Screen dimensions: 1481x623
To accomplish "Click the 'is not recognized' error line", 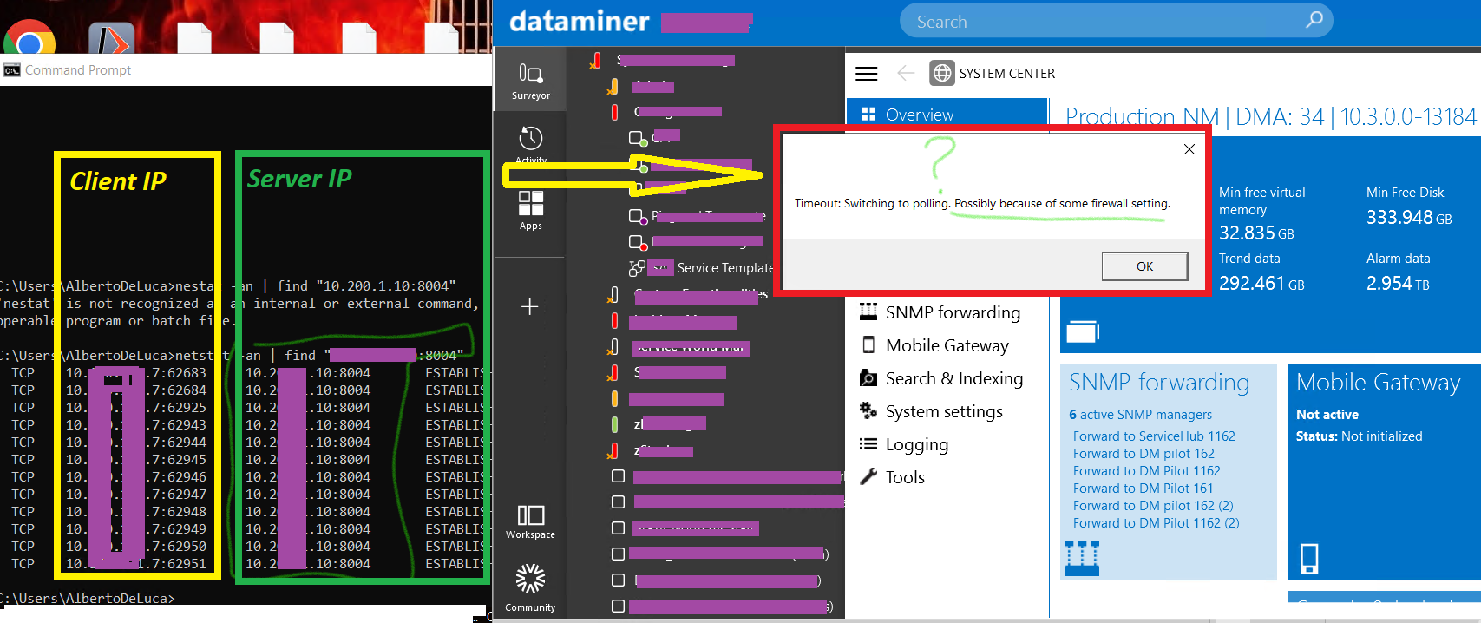I will 239,304.
